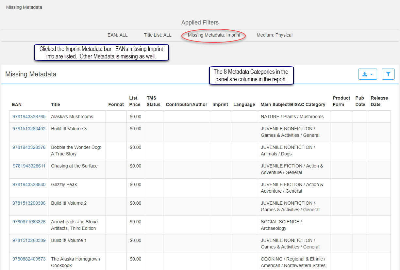The height and width of the screenshot is (270, 400).
Task: Open the download export dropdown
Action: point(368,74)
